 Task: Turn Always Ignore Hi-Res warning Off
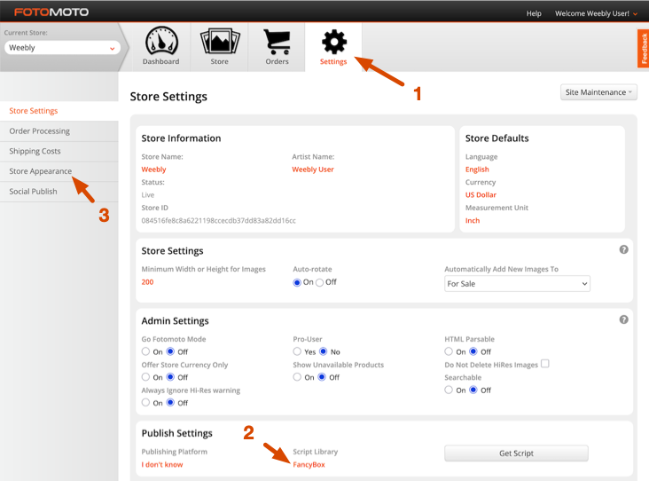[170, 402]
